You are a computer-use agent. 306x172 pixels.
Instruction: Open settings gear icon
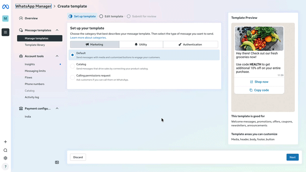tap(5, 158)
